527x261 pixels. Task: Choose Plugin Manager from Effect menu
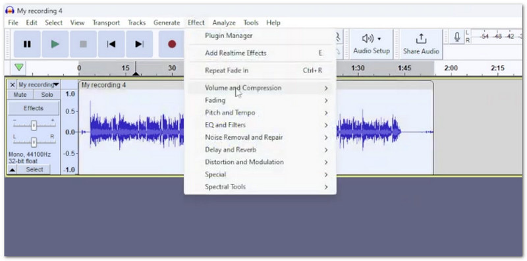(x=260, y=36)
